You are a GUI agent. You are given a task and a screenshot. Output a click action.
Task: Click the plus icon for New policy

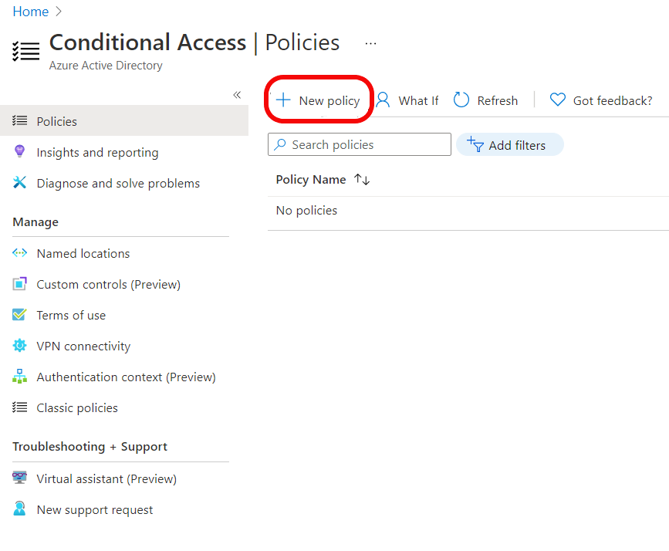point(283,100)
